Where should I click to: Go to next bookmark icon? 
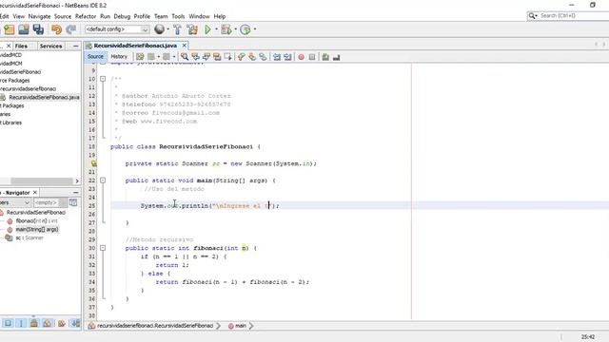(252, 57)
